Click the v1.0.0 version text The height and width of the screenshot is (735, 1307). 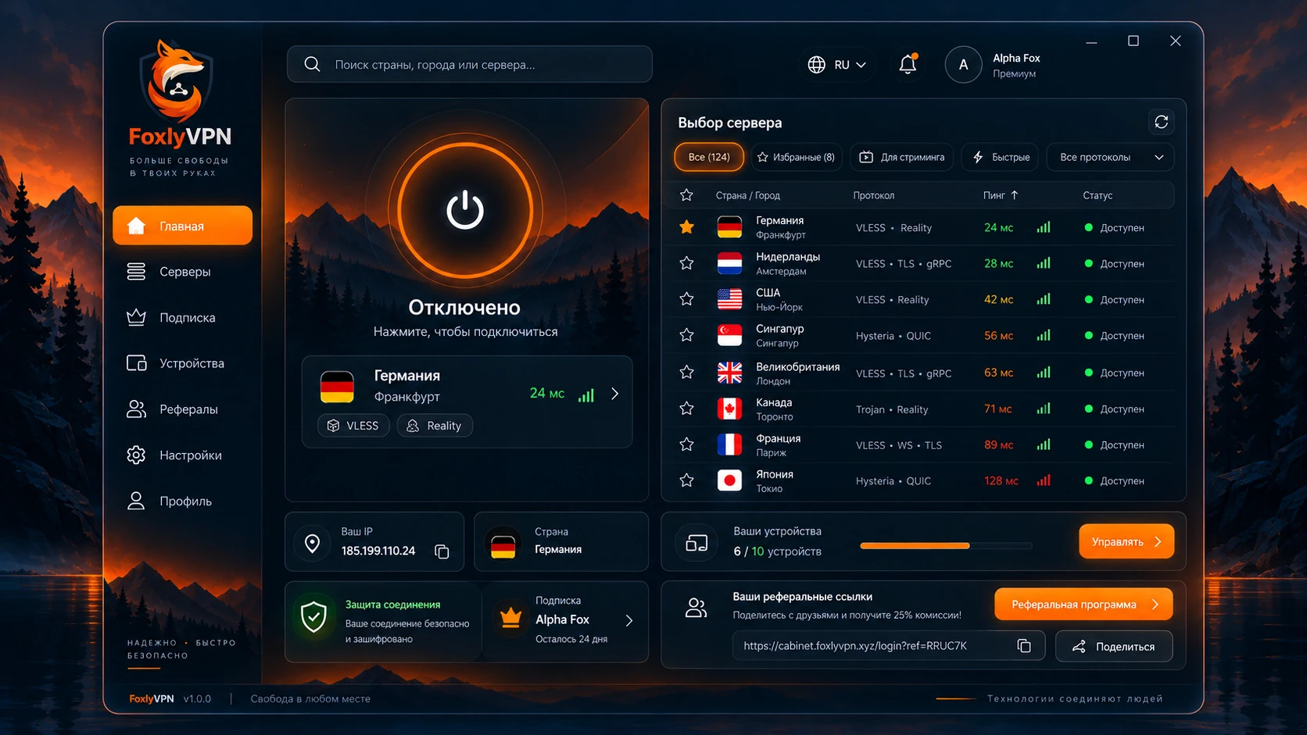coord(197,699)
